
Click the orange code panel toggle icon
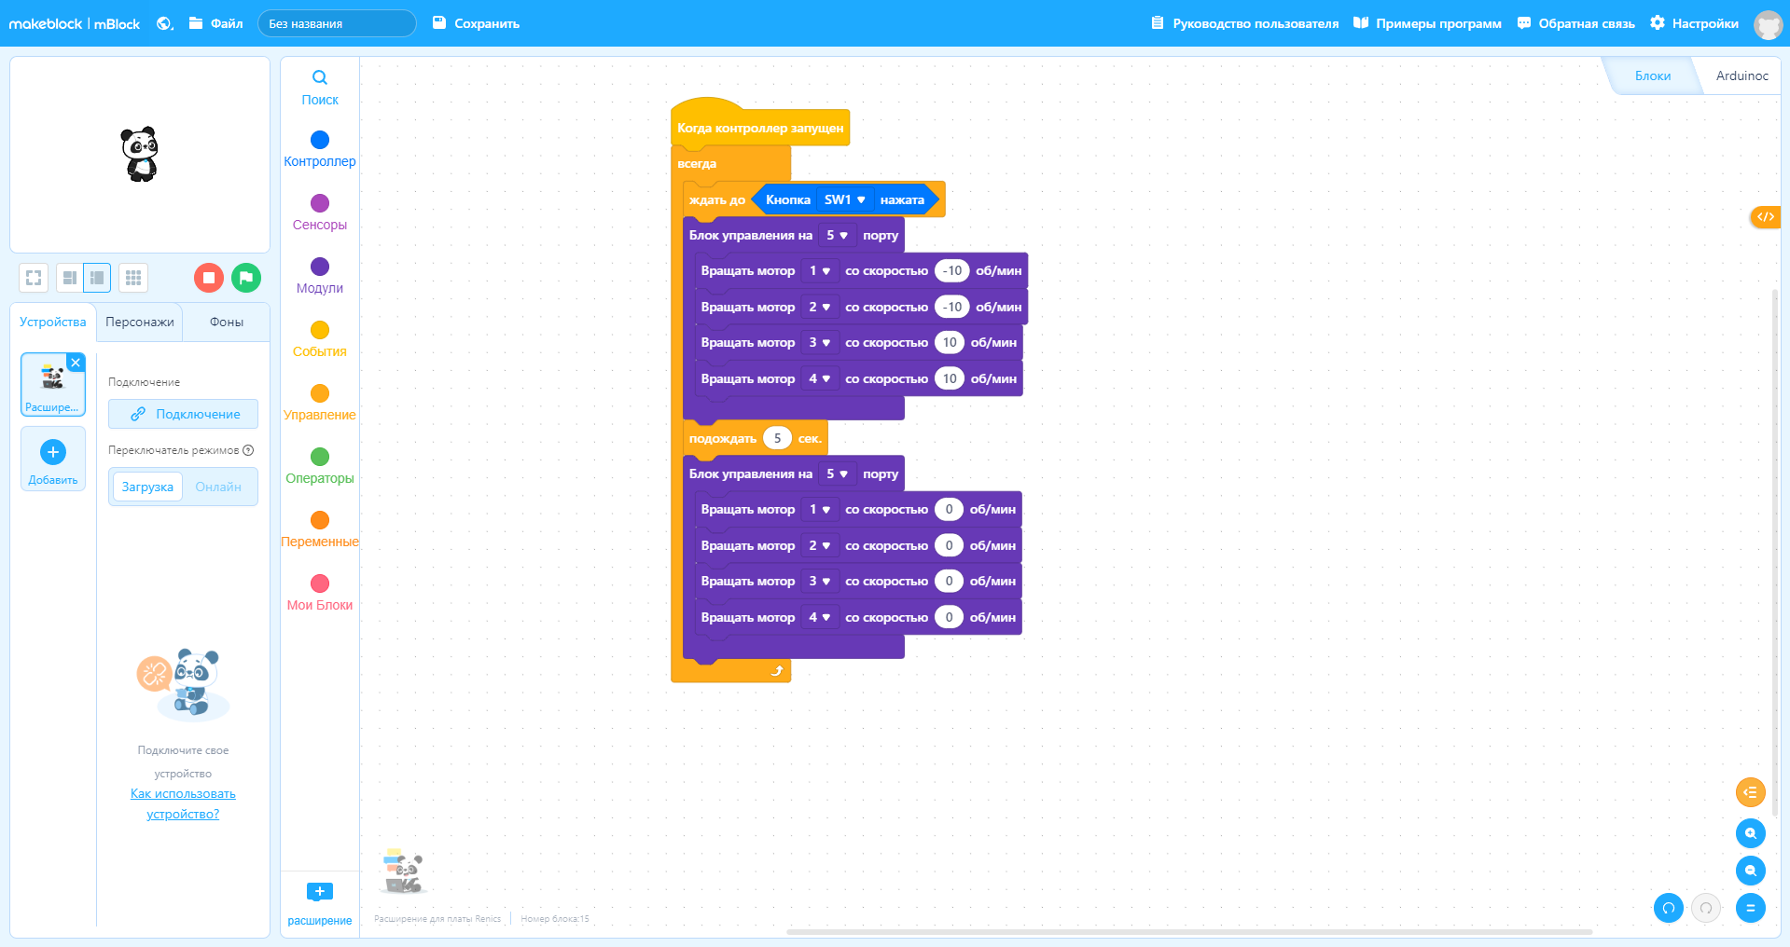pyautogui.click(x=1765, y=217)
